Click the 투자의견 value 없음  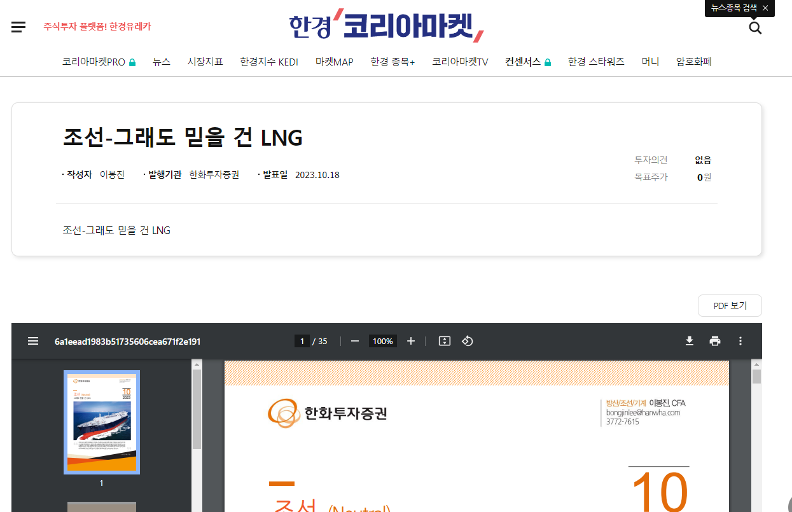click(703, 160)
